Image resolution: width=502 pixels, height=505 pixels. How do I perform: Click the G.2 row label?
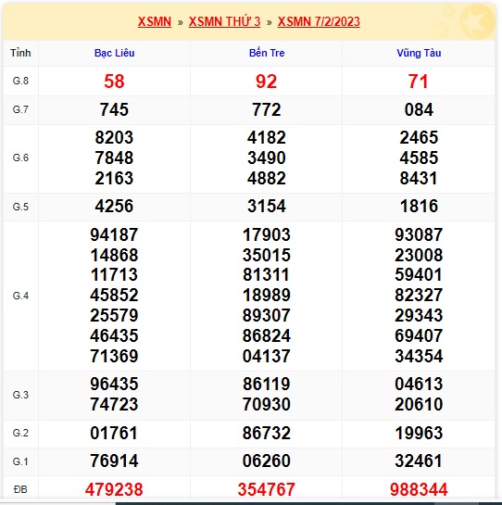20,433
